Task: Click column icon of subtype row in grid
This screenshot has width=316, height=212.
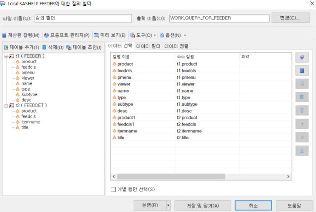Action: 114,104
